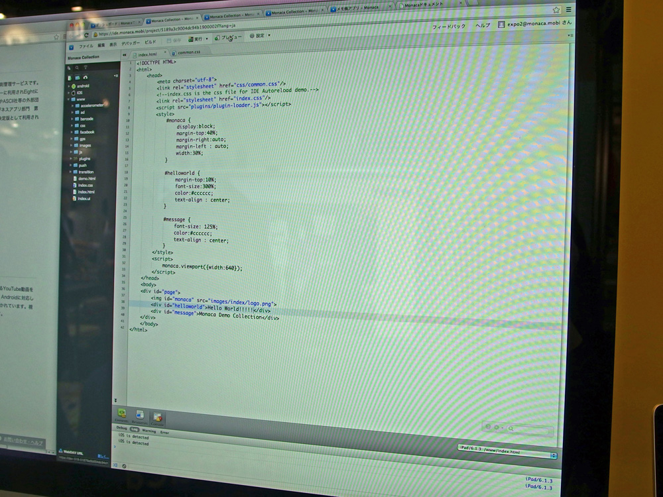Open the 編集 menu
The width and height of the screenshot is (663, 497).
pos(101,45)
